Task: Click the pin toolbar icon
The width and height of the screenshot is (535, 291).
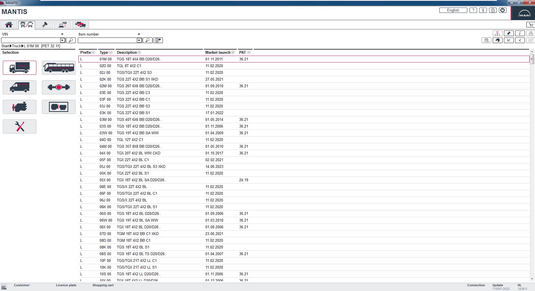Action: (x=509, y=33)
